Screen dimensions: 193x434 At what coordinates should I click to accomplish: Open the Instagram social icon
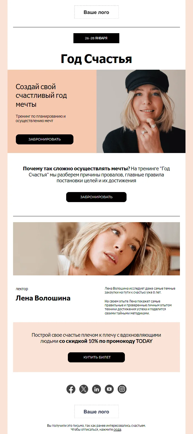pyautogui.click(x=122, y=389)
